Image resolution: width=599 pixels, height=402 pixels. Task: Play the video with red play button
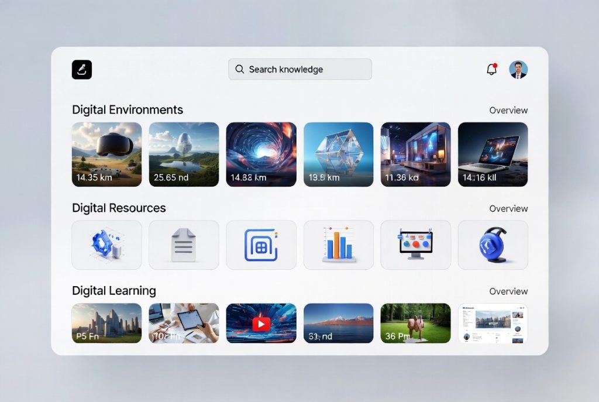coord(261,323)
